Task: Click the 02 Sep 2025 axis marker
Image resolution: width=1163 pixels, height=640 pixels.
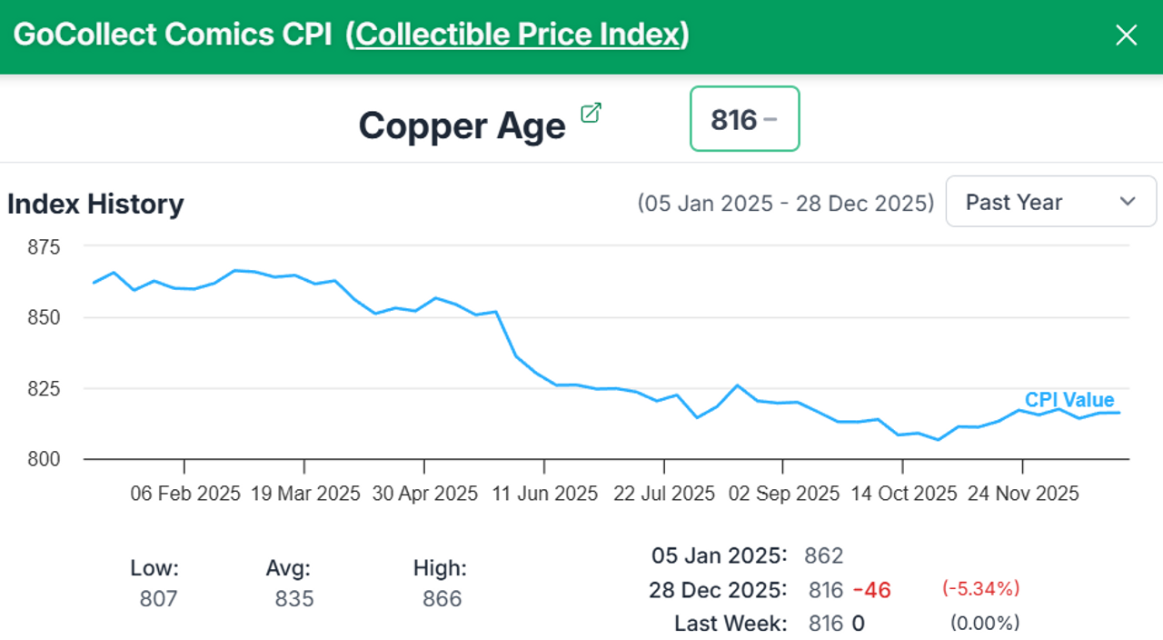Action: (783, 494)
